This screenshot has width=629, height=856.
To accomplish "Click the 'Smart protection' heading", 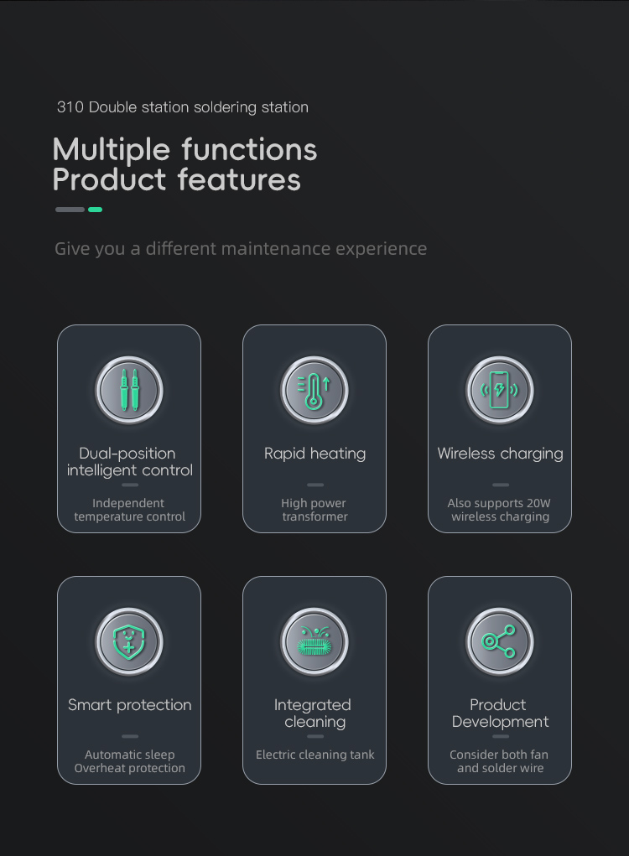I will 129,705.
